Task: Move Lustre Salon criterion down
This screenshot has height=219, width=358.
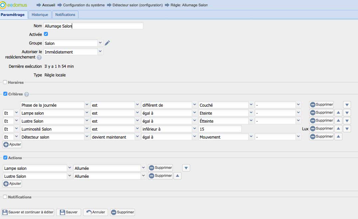Action: pos(347,121)
